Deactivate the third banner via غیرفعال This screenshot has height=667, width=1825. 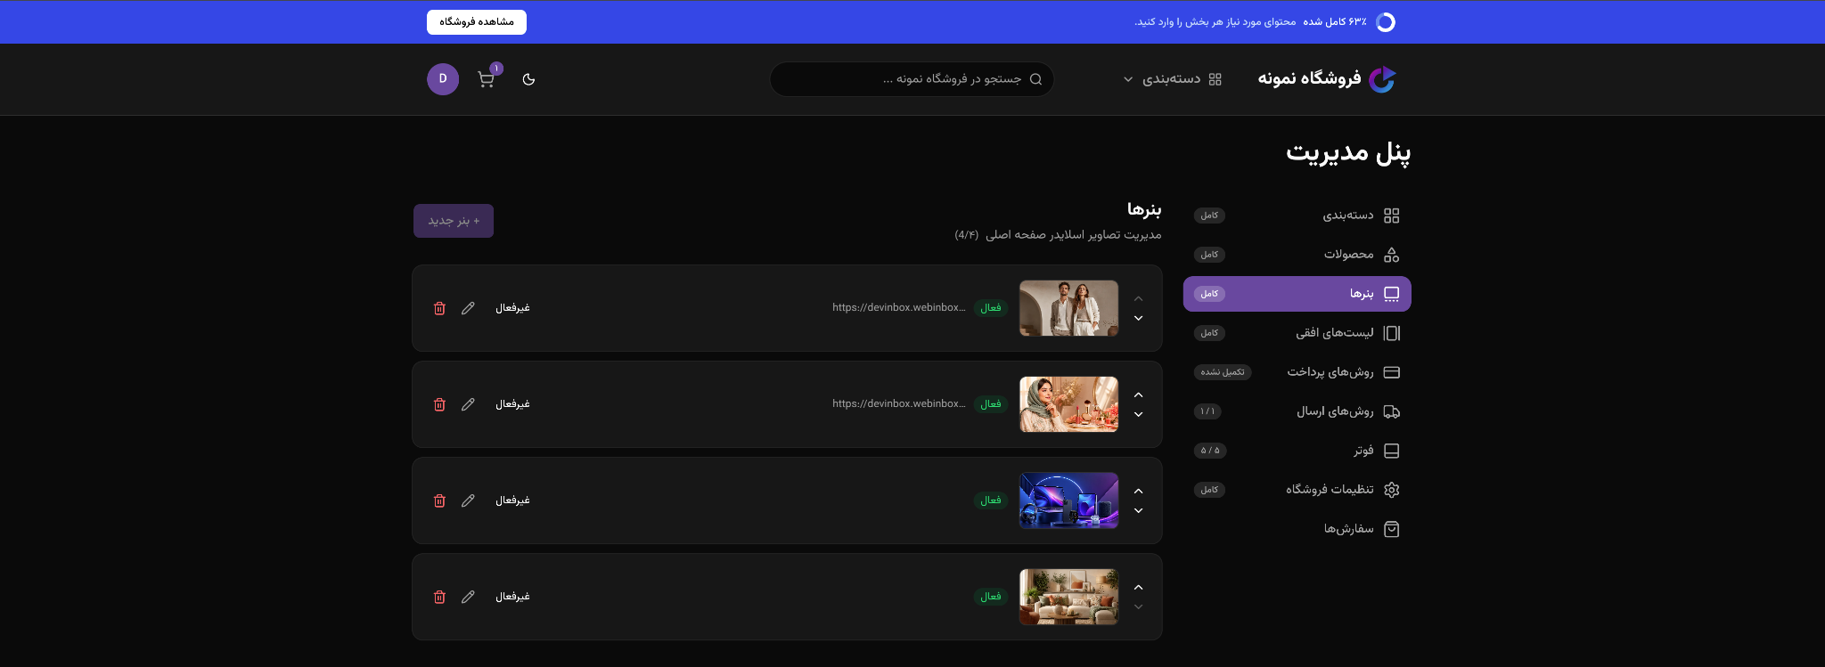512,500
